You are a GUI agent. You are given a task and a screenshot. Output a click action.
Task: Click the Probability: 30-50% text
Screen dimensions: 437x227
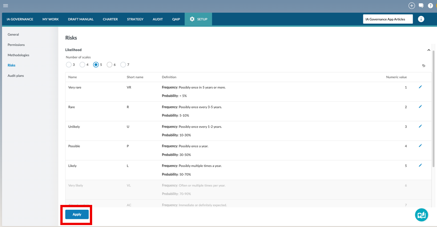pyautogui.click(x=176, y=155)
